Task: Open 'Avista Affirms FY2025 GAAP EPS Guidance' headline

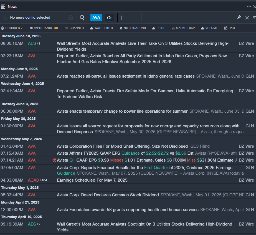Action: [x=125, y=153]
